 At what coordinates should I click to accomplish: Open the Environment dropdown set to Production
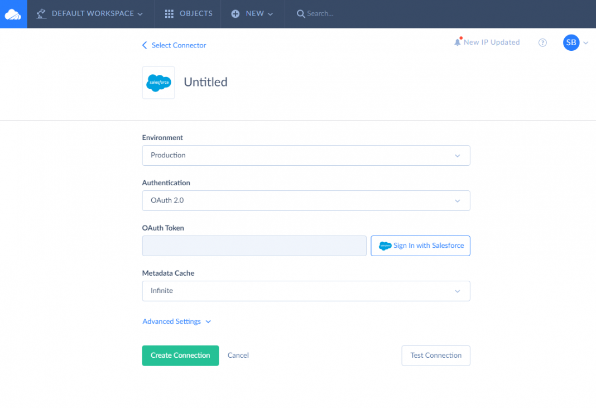[x=306, y=156]
